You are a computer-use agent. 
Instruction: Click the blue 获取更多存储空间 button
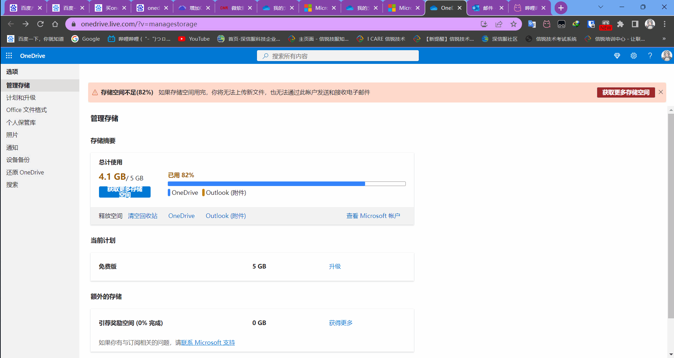[x=125, y=192]
